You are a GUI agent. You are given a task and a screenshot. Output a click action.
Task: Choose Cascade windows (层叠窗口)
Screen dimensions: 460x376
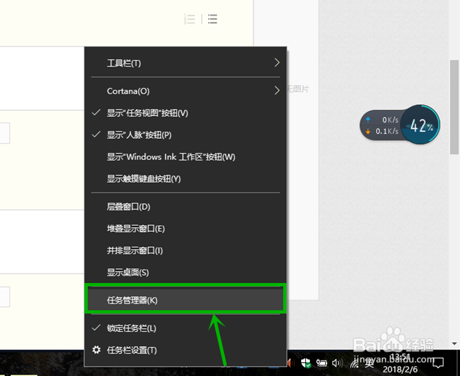[x=185, y=207]
